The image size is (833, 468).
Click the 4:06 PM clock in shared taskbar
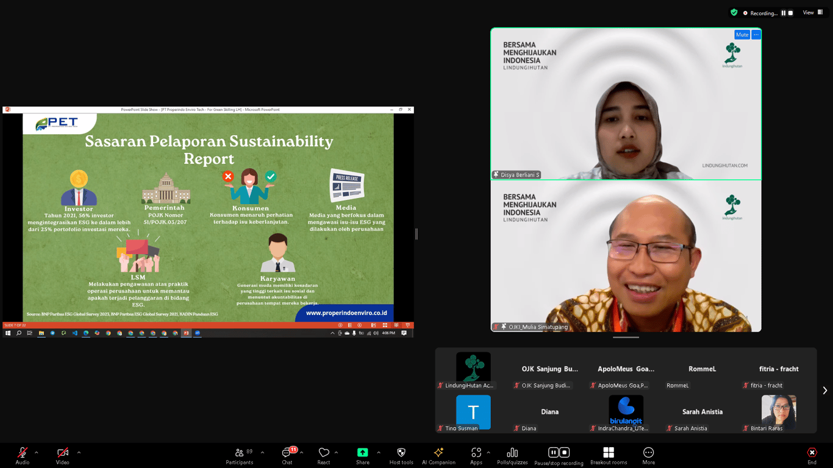(388, 333)
